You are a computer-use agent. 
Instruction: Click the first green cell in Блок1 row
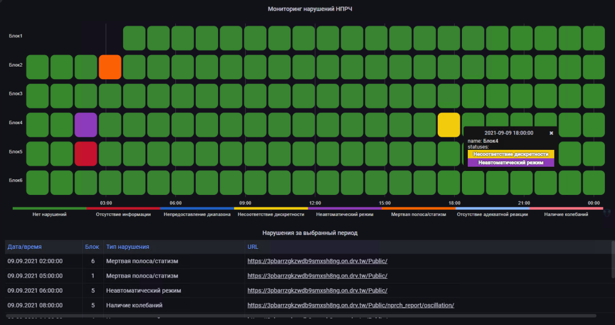coord(134,38)
